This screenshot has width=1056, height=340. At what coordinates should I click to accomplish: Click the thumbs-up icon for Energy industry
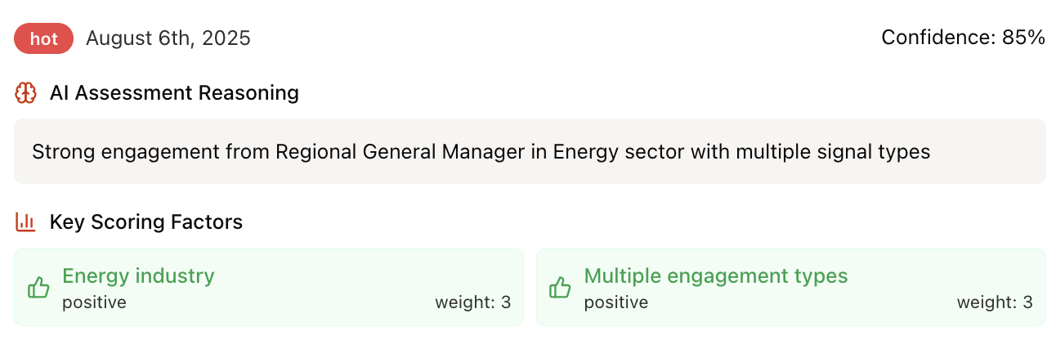point(38,288)
